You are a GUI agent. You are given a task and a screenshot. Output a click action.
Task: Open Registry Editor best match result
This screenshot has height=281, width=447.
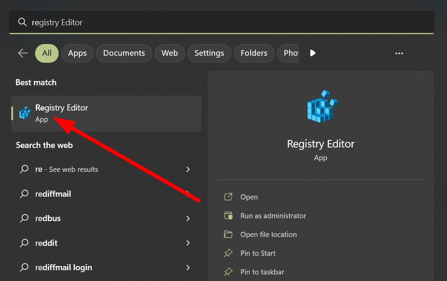point(106,113)
